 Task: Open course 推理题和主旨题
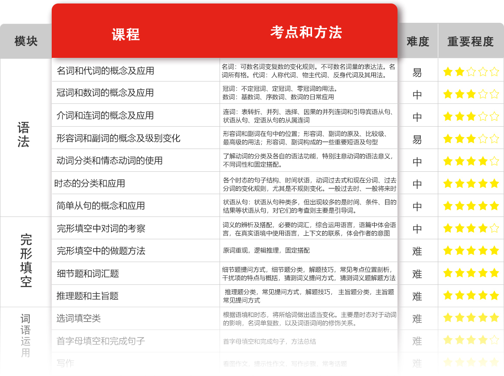(87, 296)
